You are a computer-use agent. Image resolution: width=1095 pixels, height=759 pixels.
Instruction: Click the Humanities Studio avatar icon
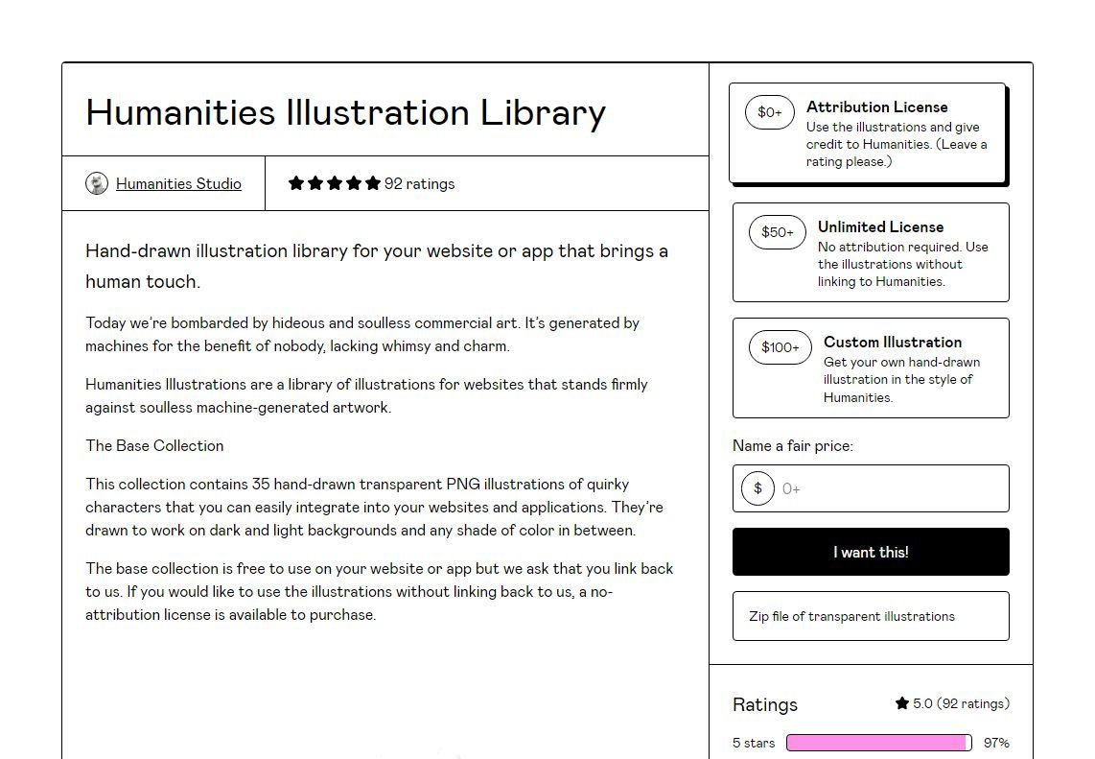(x=97, y=183)
